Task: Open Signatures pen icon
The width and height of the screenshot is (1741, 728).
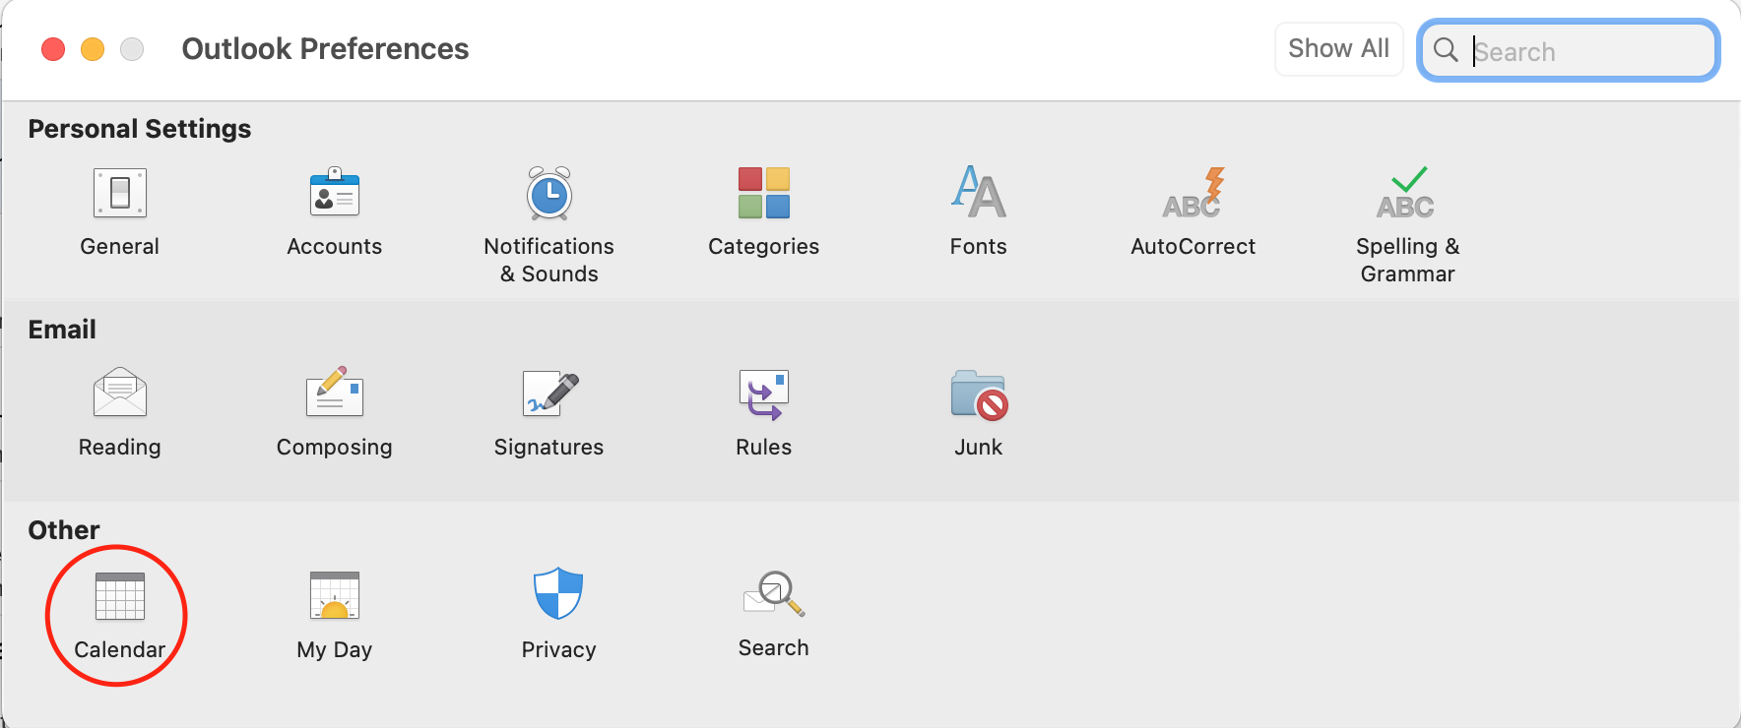Action: [x=550, y=394]
